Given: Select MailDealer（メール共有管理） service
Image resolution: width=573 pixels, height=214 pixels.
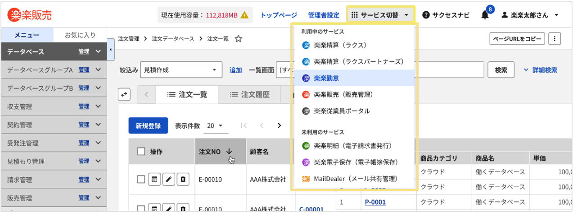Looking at the screenshot, I should tap(354, 179).
